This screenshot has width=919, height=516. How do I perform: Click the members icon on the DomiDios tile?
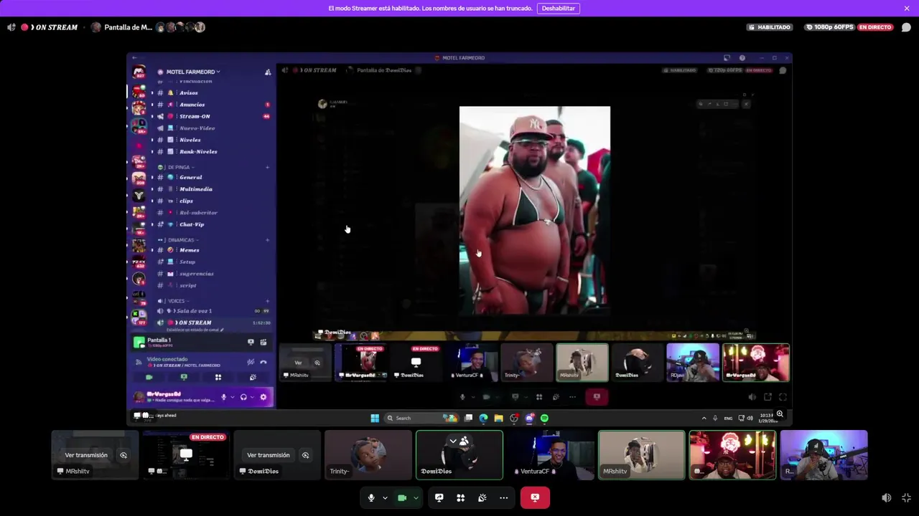[465, 441]
